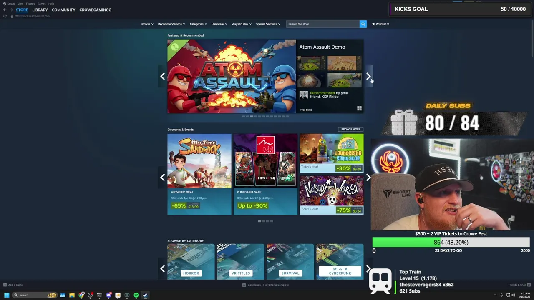This screenshot has height=300, width=534.
Task: Go to previous Discounts & Events page
Action: (163, 177)
